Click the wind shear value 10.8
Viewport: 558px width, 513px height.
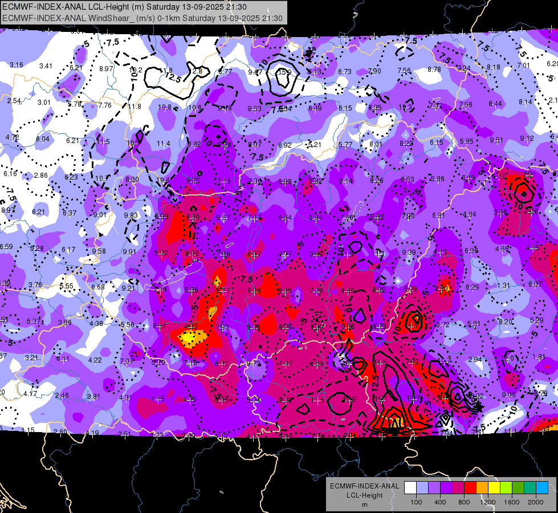[165, 107]
